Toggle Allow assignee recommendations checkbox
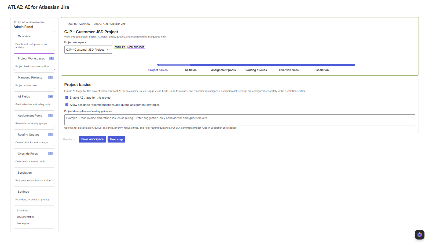The width and height of the screenshot is (425, 243). coord(67,105)
